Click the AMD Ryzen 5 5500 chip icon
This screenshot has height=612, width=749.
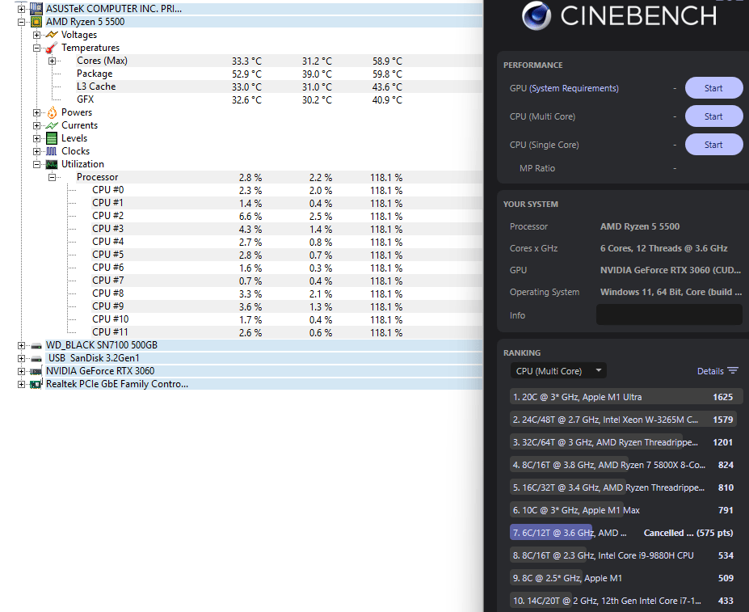point(36,22)
